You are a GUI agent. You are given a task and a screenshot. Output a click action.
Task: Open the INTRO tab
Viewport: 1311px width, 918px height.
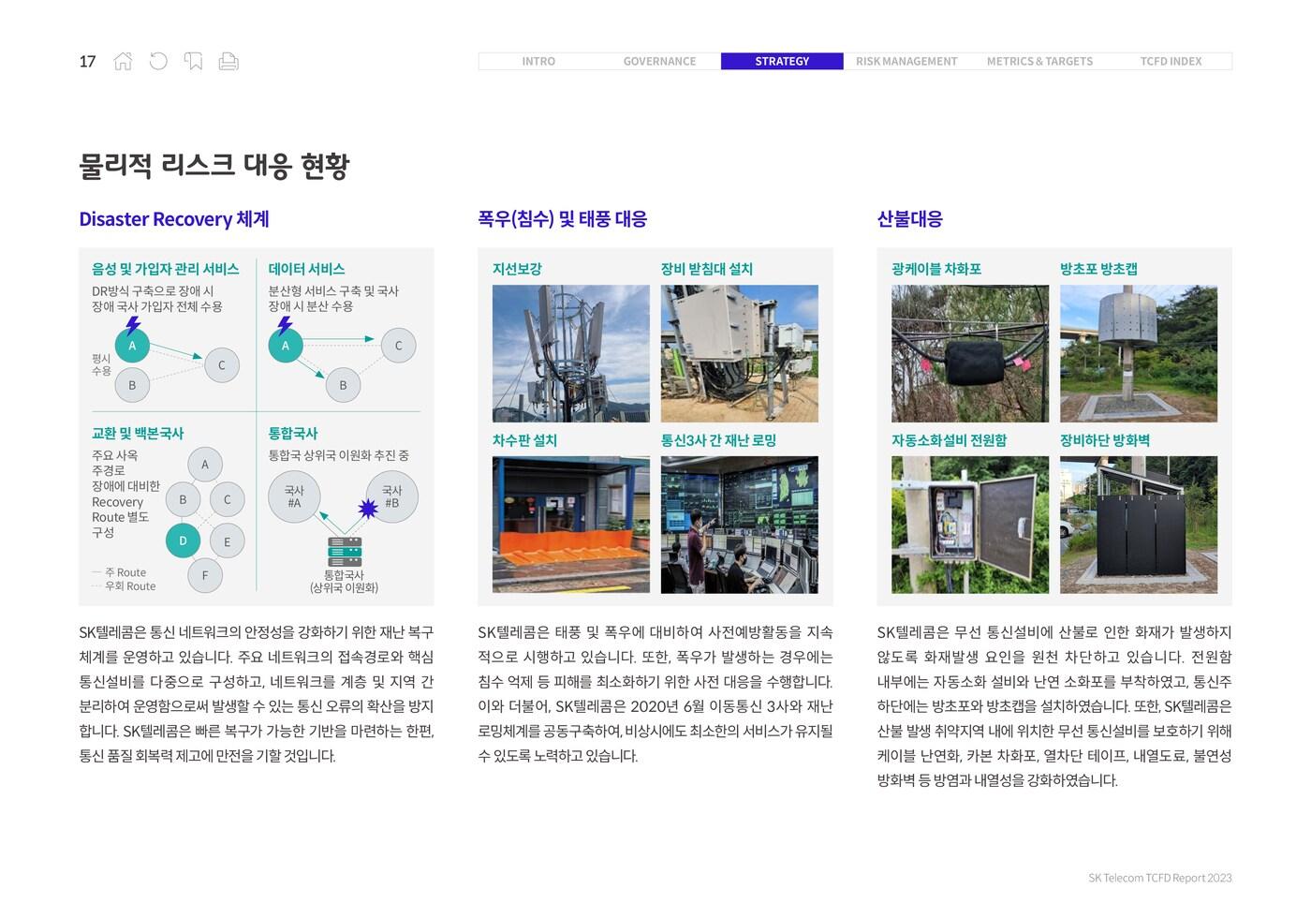point(538,62)
